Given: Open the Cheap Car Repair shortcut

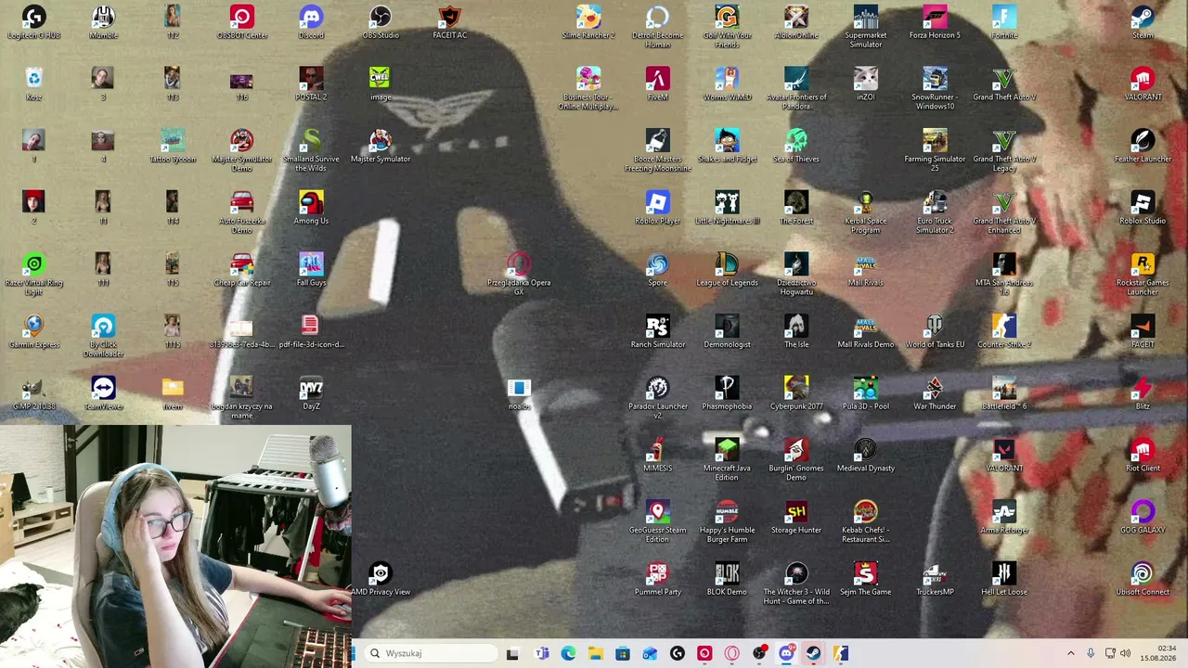Looking at the screenshot, I should [x=241, y=270].
